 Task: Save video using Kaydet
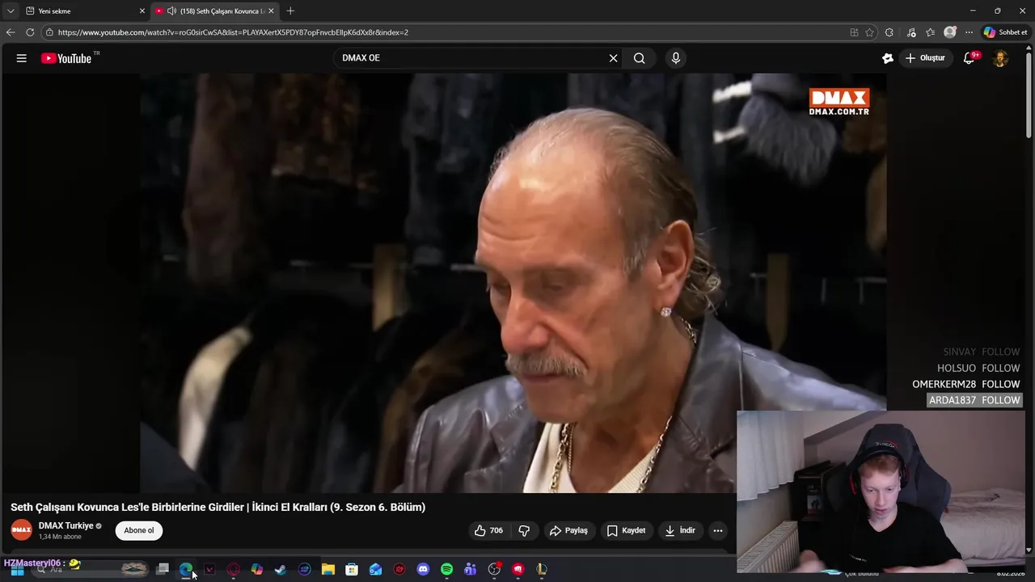(x=626, y=530)
